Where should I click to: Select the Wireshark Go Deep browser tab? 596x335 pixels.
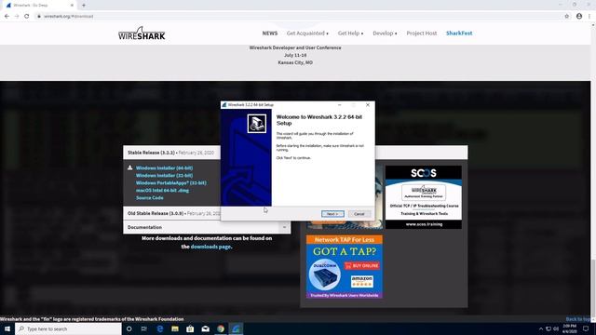39,6
